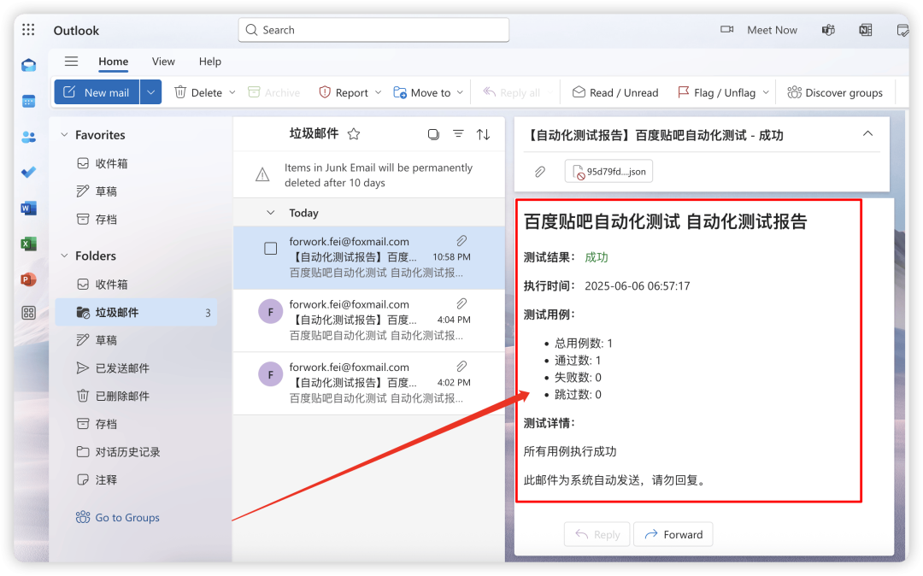Open the 95d79fd json attachment
Image resolution: width=923 pixels, height=576 pixels.
click(x=608, y=171)
